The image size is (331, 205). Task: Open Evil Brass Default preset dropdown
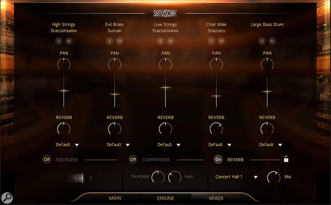click(118, 145)
